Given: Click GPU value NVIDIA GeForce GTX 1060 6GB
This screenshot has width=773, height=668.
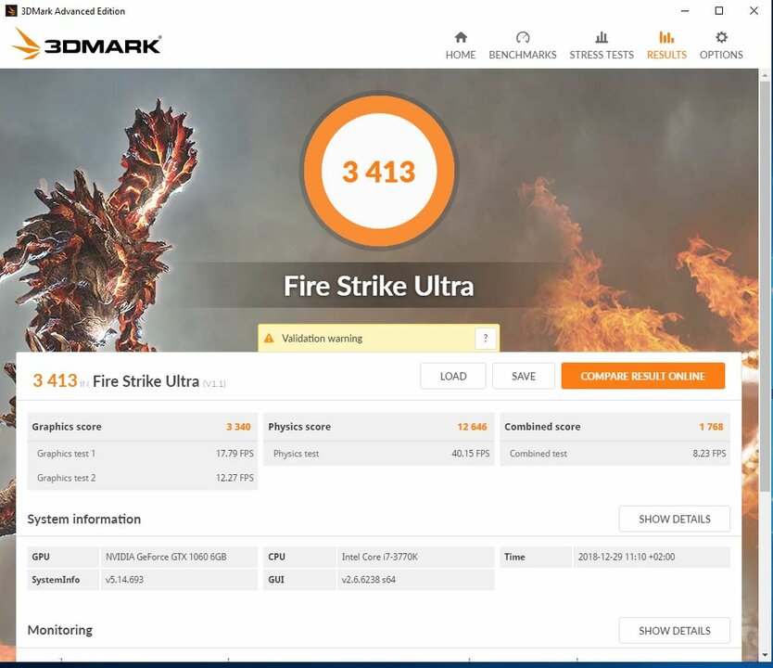Looking at the screenshot, I should point(166,557).
